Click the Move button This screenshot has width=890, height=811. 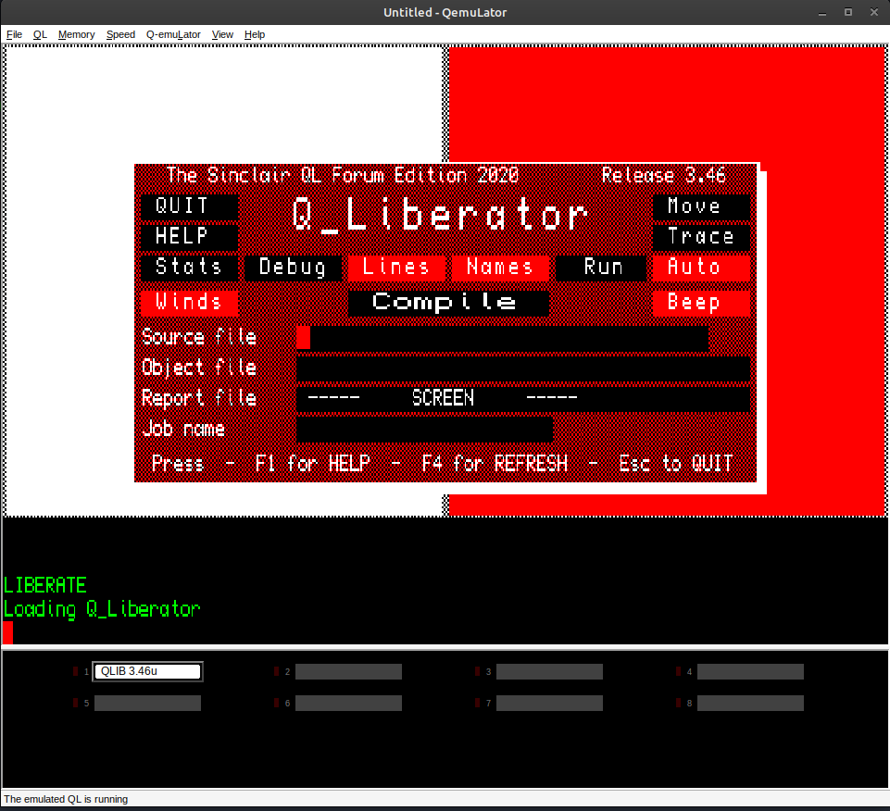(701, 206)
